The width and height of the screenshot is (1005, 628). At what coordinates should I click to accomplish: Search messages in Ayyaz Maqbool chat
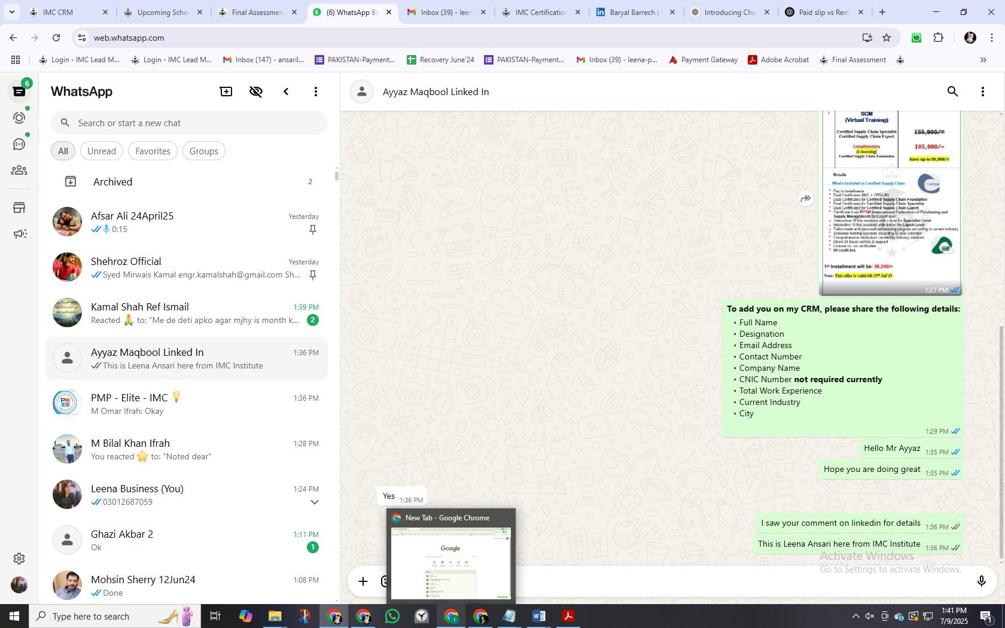click(953, 92)
